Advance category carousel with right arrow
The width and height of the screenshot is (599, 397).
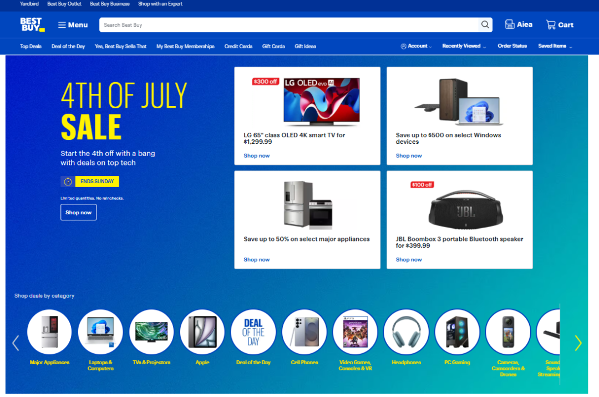tap(578, 343)
